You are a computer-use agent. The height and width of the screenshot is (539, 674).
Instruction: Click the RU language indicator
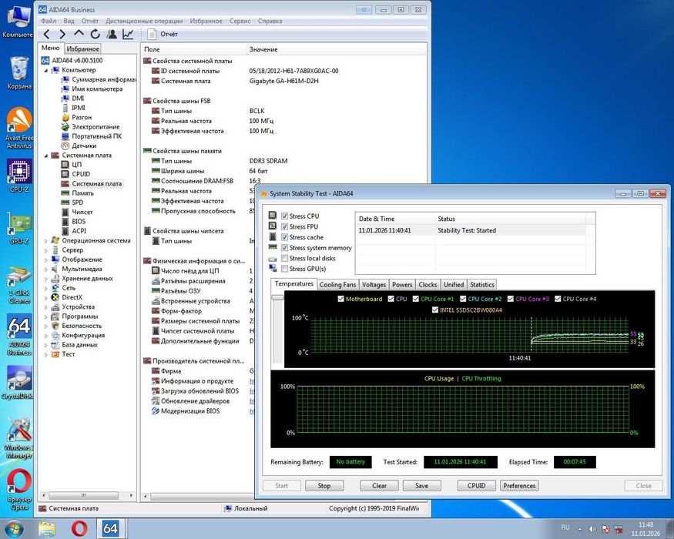click(565, 527)
